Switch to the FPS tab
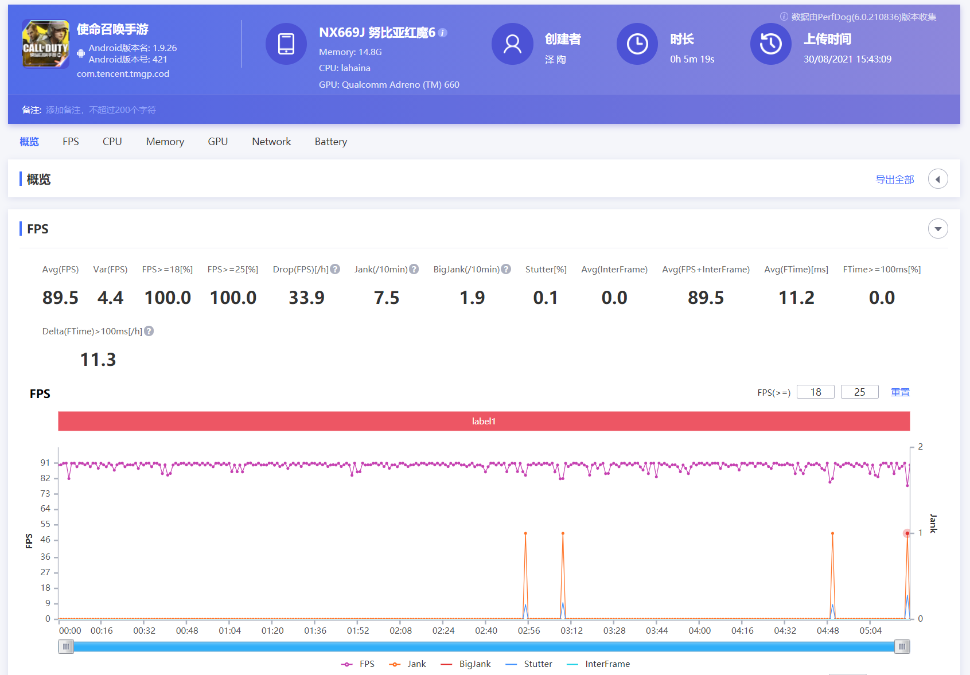This screenshot has height=675, width=970. [x=71, y=142]
